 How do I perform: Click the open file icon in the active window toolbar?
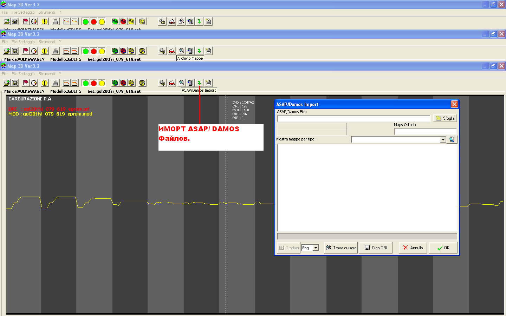click(x=7, y=83)
